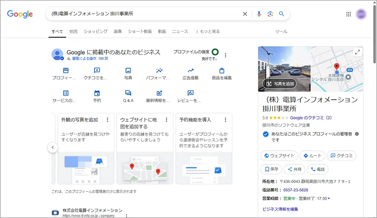Click the info icon beside 管理者 text
This screenshot has height=218, width=377.
[x=357, y=134]
